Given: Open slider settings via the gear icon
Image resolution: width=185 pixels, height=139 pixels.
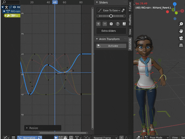Looking at the screenshot, I should [x=111, y=24].
